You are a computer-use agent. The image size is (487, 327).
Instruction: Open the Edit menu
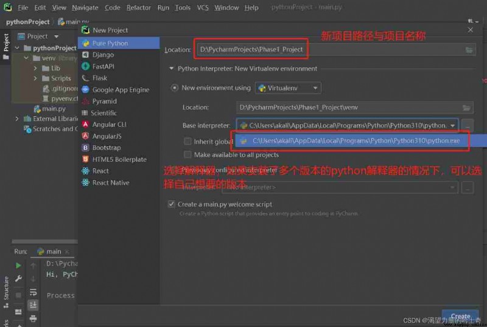[x=40, y=7]
